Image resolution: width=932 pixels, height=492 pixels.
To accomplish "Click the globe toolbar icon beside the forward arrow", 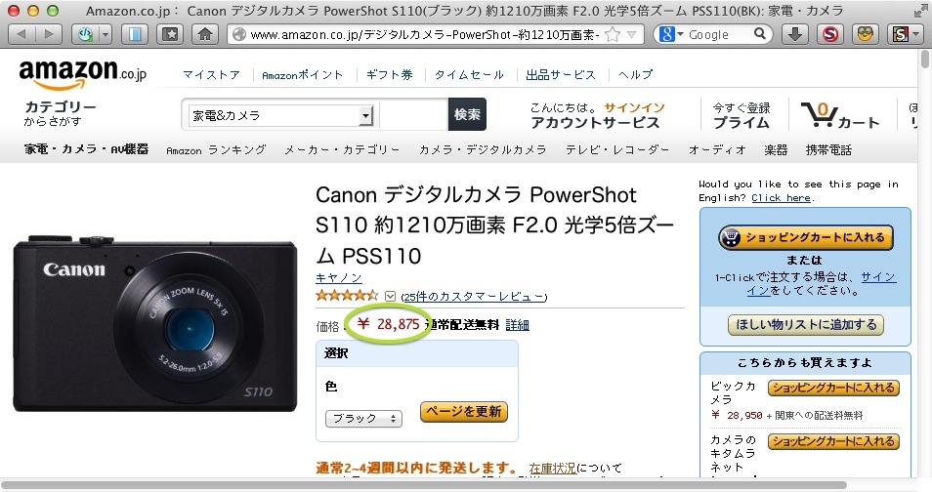I will (85, 34).
